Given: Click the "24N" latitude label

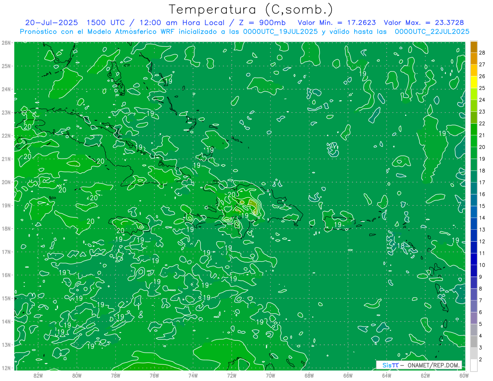Looking at the screenshot, I should click(x=6, y=89).
